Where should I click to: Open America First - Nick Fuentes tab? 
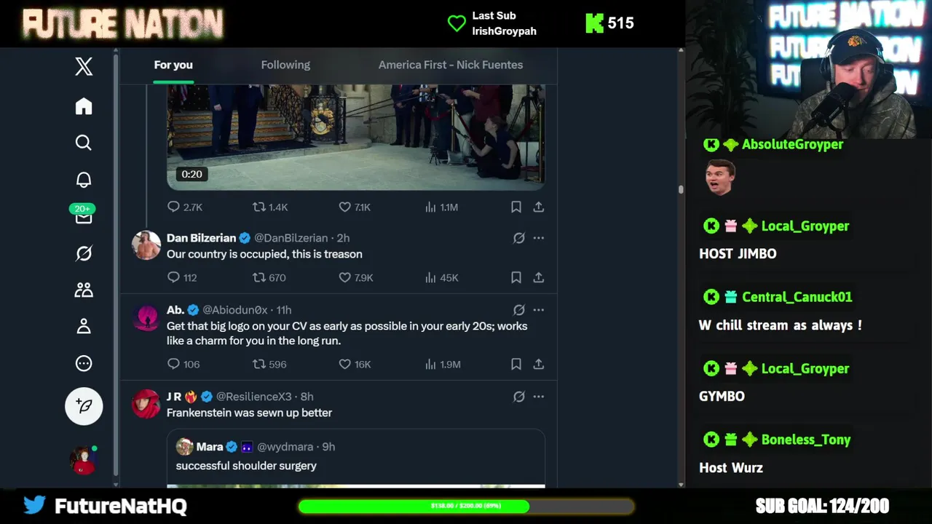point(451,65)
